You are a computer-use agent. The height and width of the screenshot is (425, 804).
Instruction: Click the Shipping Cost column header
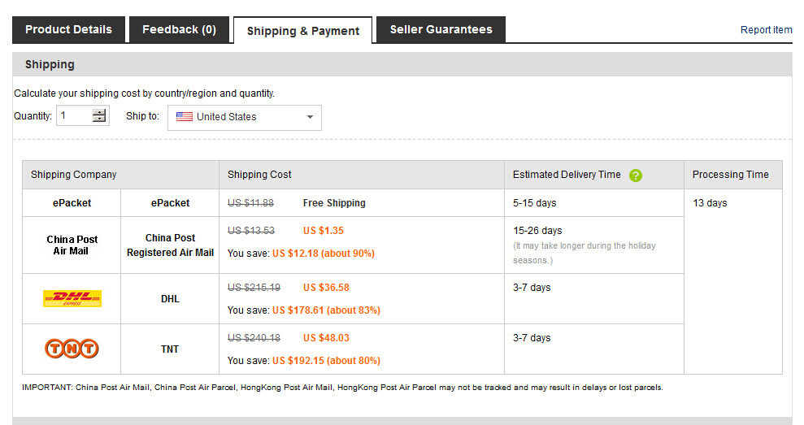pos(259,175)
